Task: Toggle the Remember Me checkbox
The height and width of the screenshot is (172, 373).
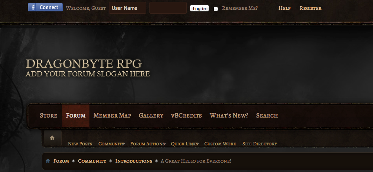Action: point(216,9)
